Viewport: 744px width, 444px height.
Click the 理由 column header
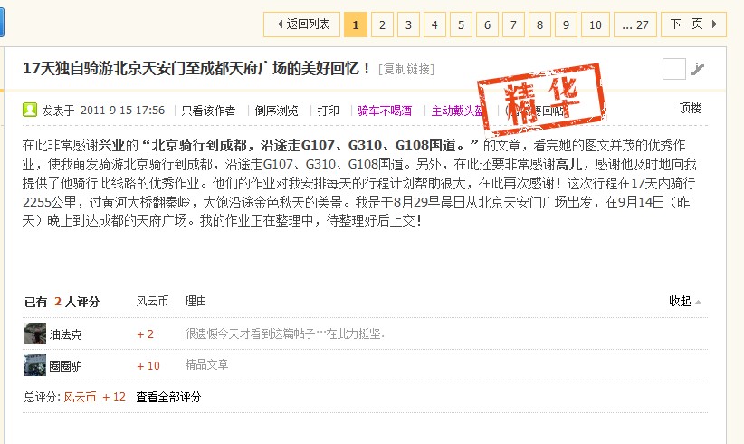[x=196, y=301]
